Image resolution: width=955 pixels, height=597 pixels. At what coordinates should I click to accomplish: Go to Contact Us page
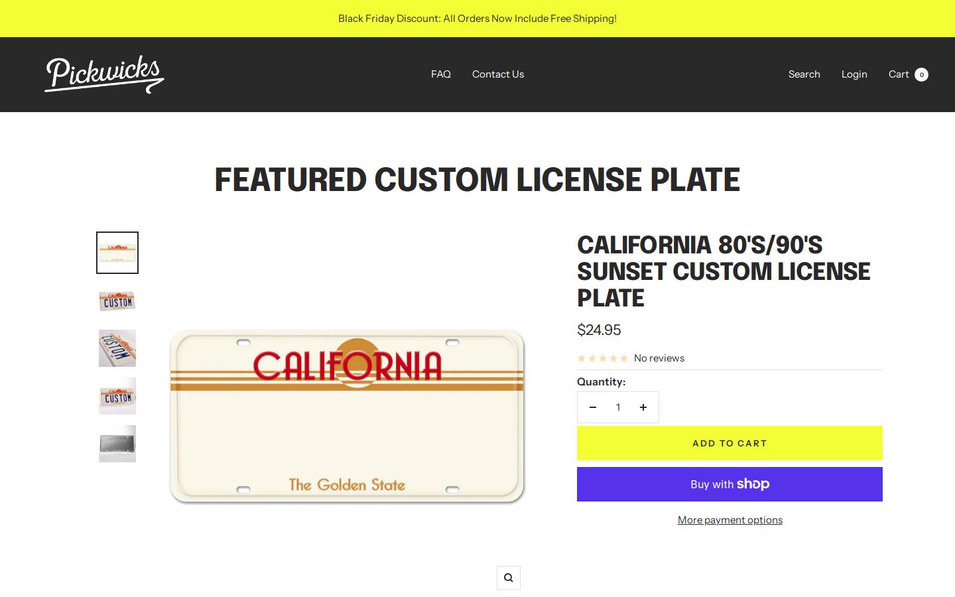pos(498,74)
